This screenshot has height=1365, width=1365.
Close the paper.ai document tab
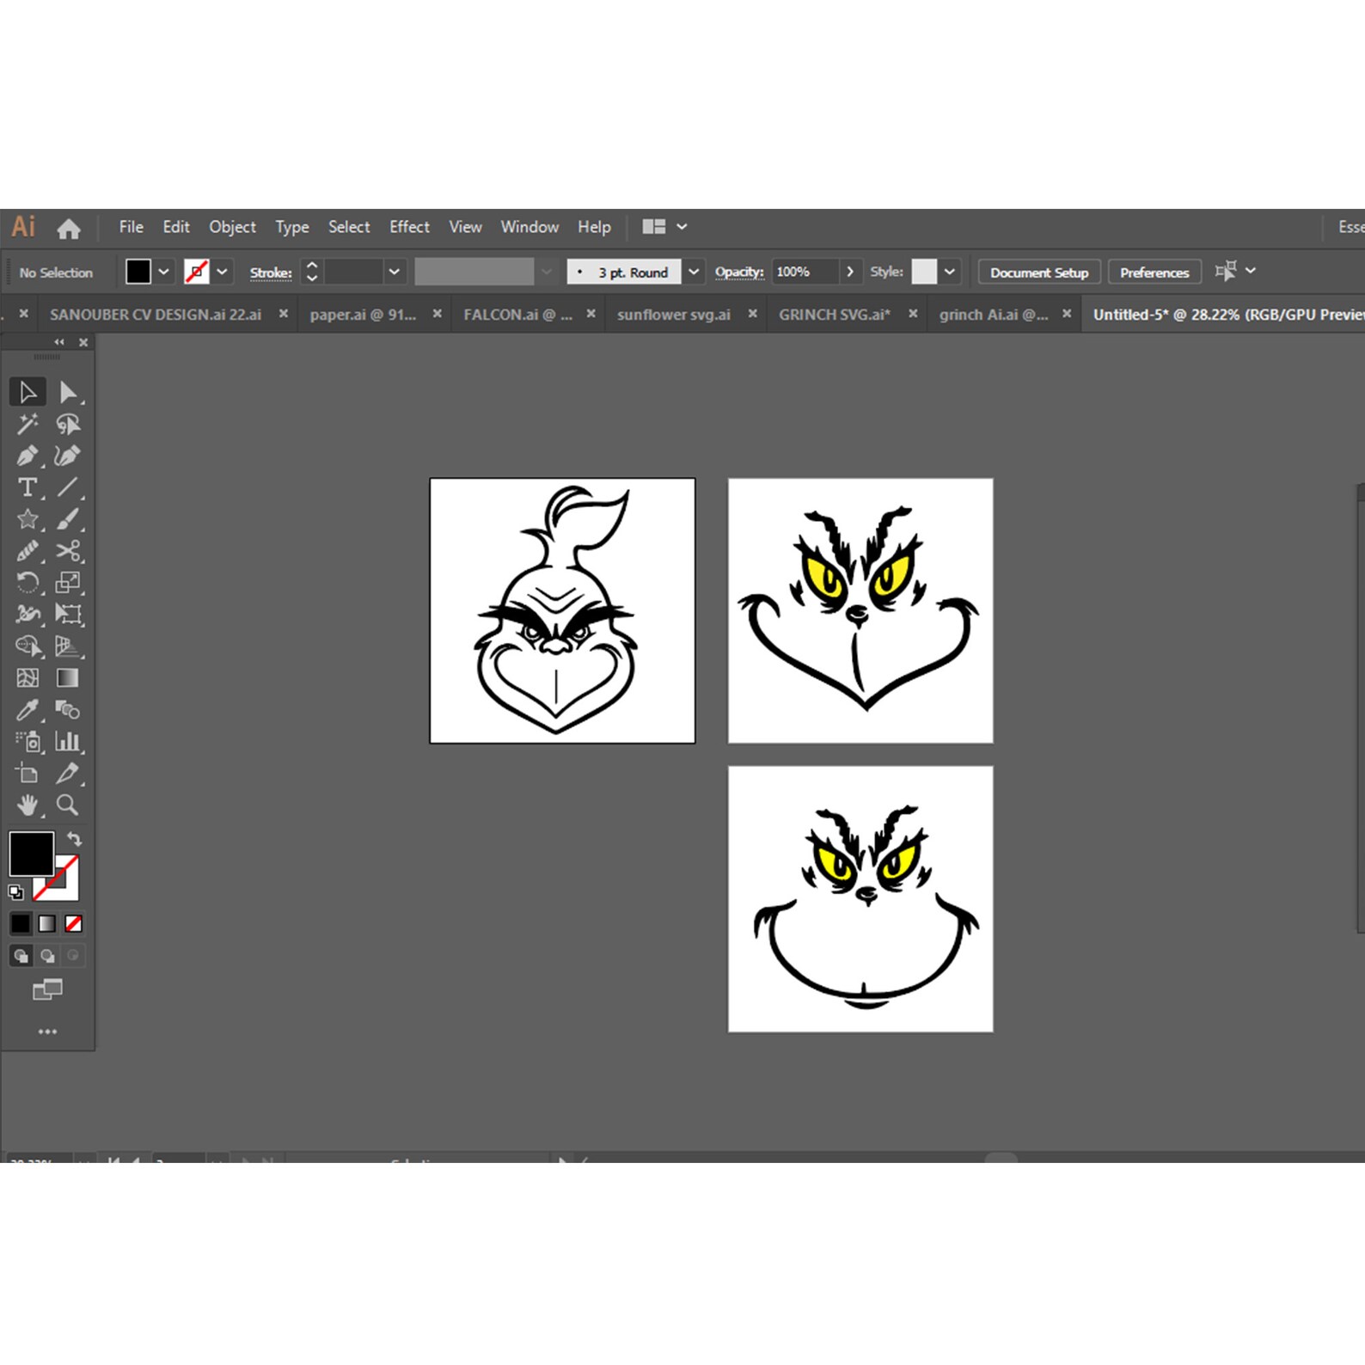(x=437, y=314)
